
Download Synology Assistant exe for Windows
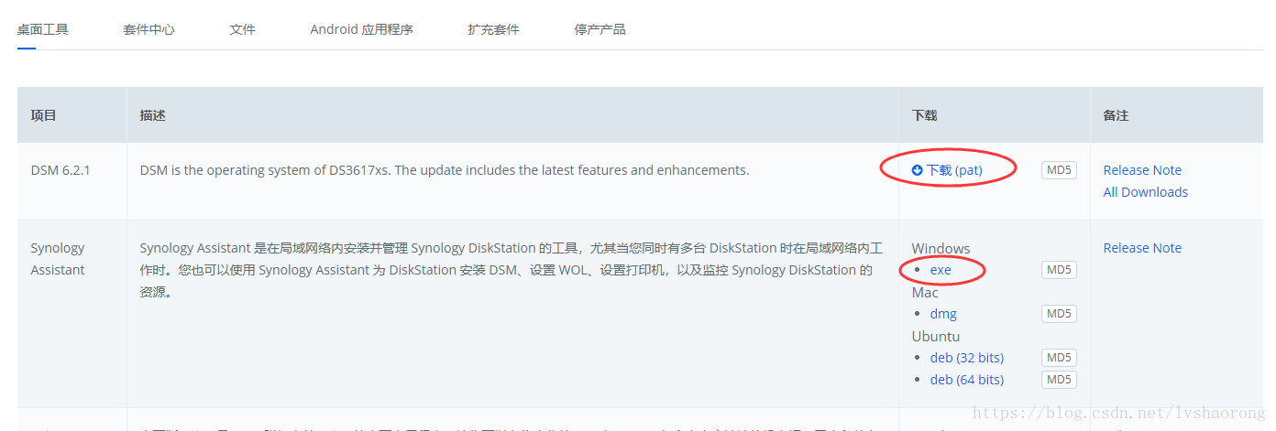pyautogui.click(x=940, y=270)
